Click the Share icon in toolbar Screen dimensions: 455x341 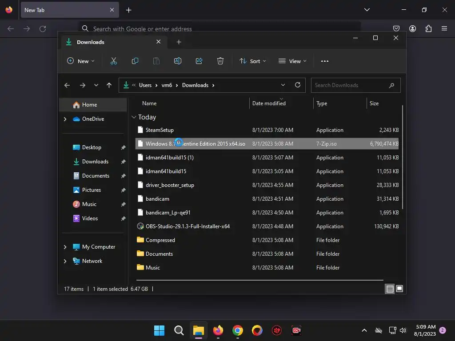(199, 61)
